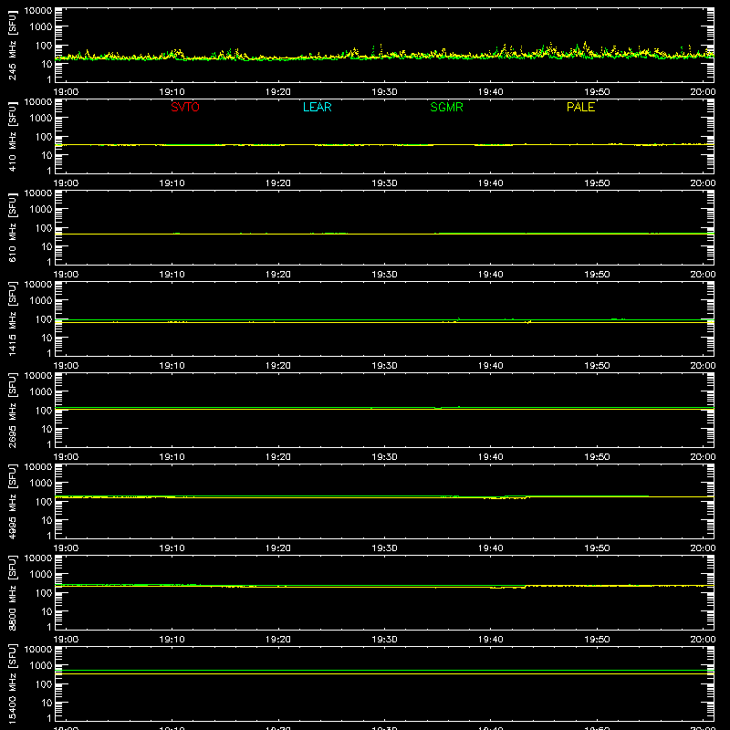Click the red SVTO station label
The height and width of the screenshot is (730, 730).
tap(185, 107)
